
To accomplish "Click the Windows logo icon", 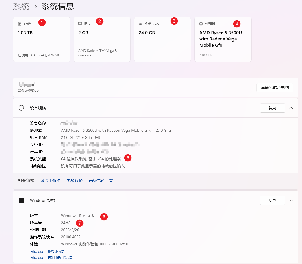I will (x=21, y=200).
